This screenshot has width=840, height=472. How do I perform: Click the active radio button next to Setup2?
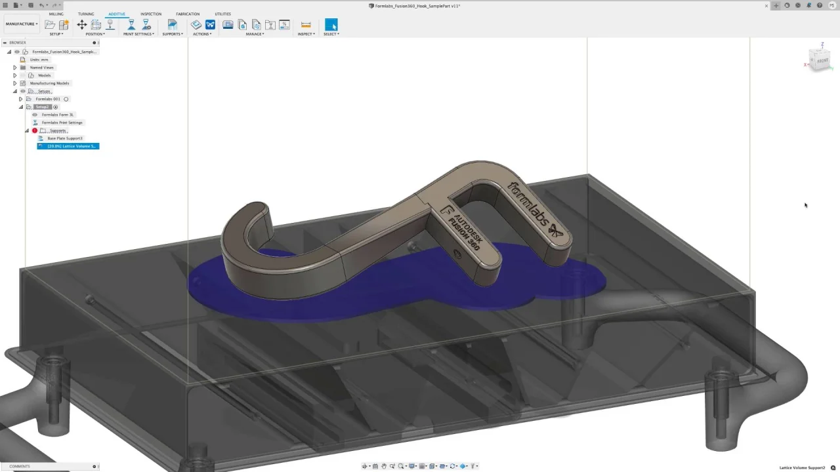coord(55,107)
